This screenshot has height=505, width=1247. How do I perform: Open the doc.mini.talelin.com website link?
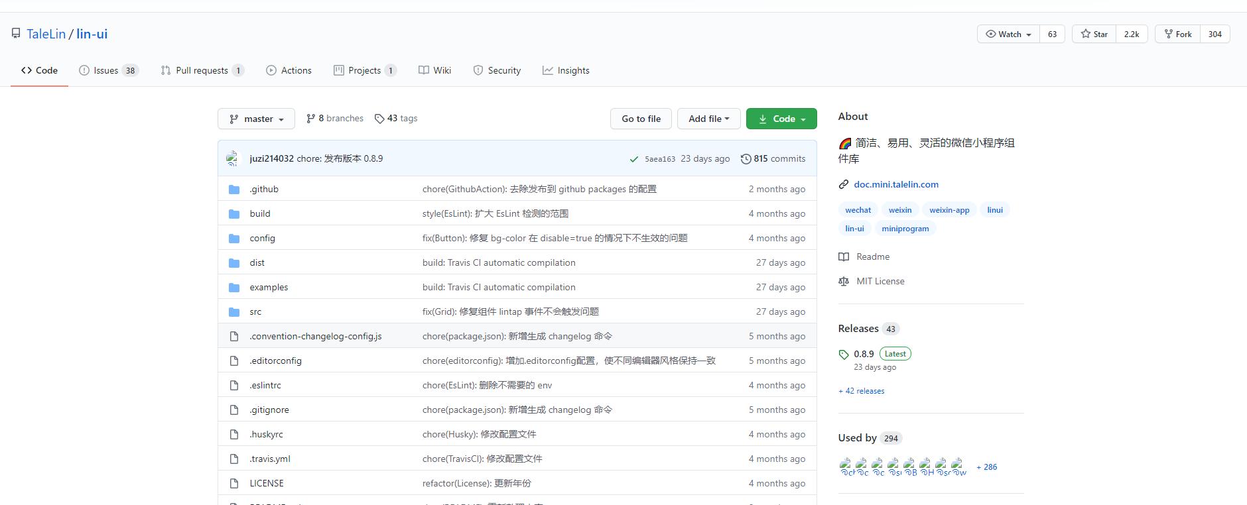tap(896, 184)
